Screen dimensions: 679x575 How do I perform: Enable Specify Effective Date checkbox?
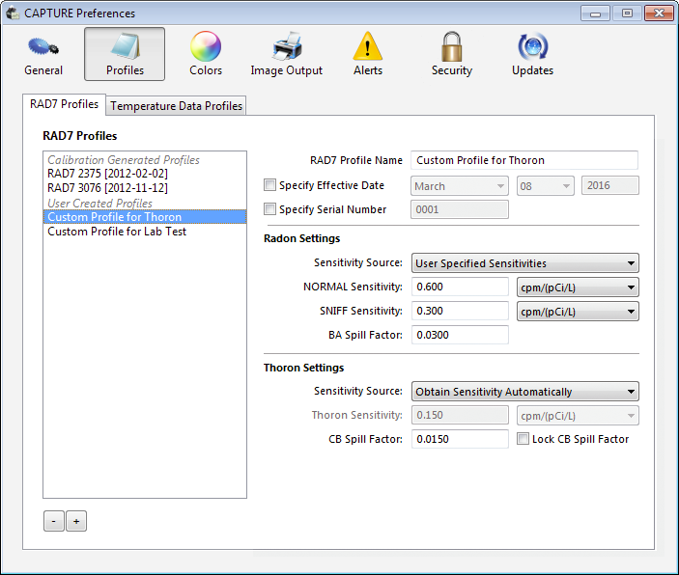coord(269,185)
